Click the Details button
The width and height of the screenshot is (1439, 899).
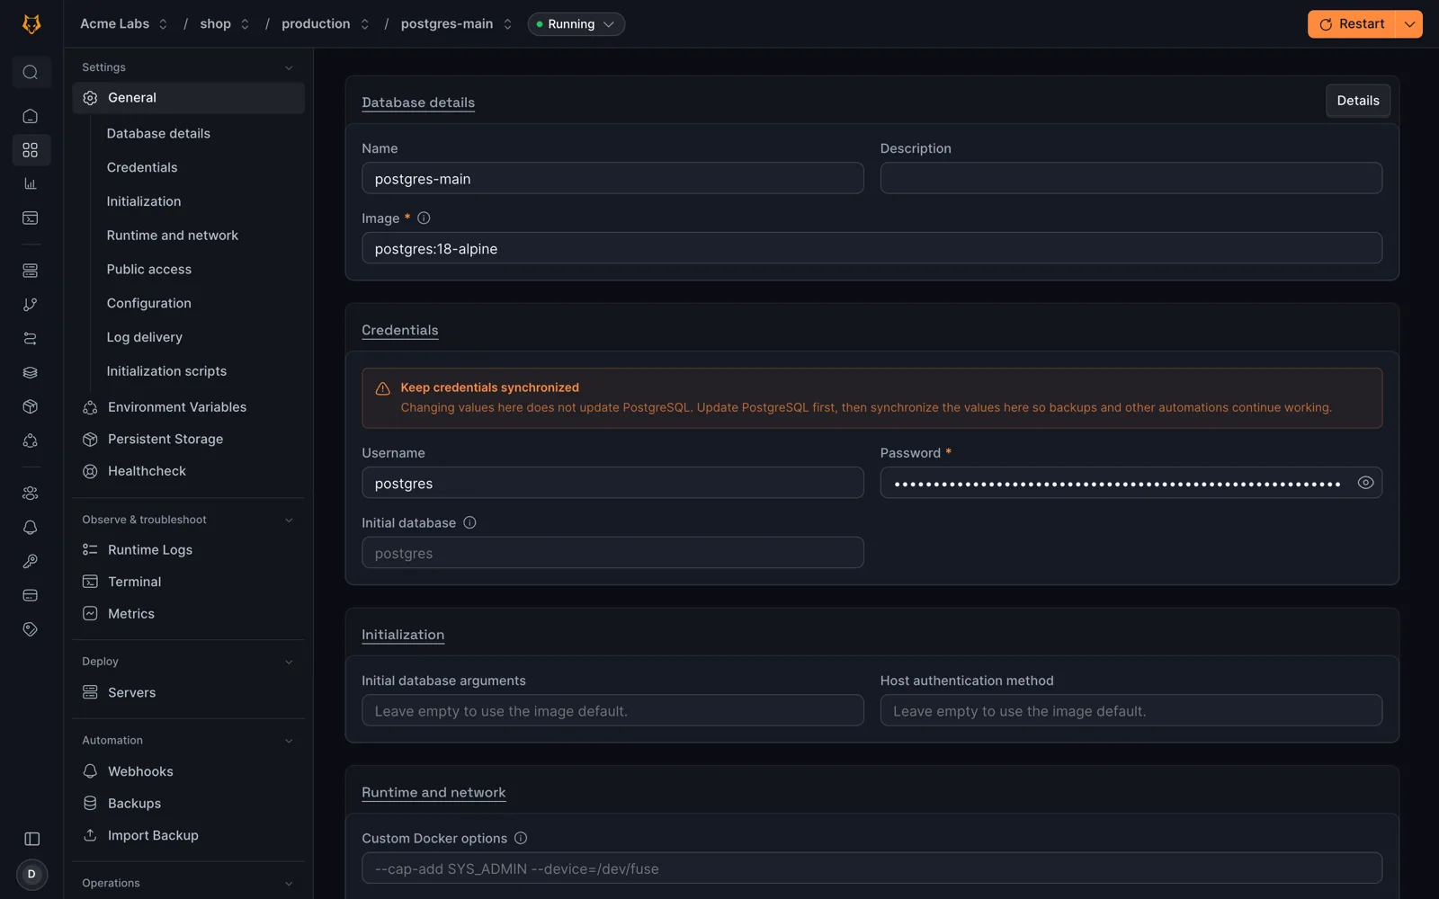coord(1358,101)
